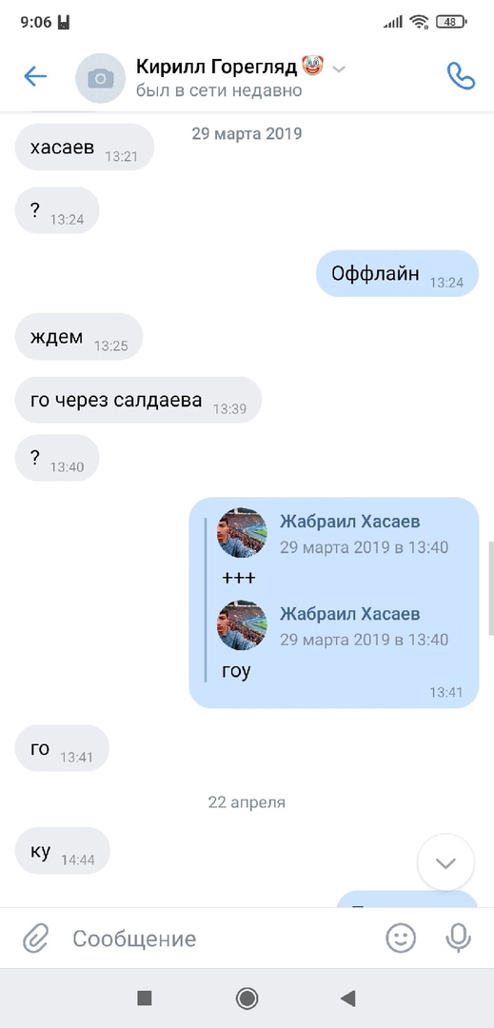Open Жабраил Хасаев's first forwarded avatar
Screen dimensions: 494x1028
point(243,532)
